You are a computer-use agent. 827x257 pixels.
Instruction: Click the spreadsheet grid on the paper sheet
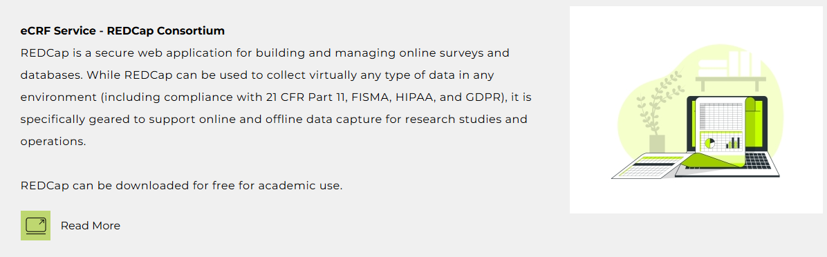(x=720, y=116)
